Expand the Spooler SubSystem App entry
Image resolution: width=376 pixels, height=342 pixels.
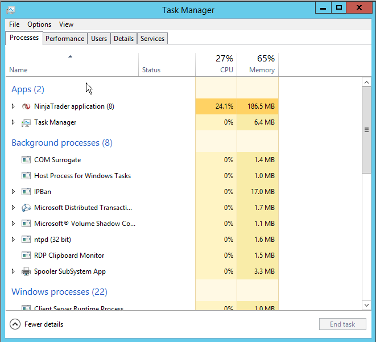(x=14, y=271)
